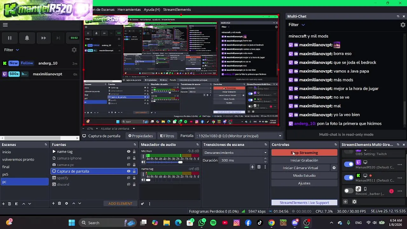Show the camara pc source

tap(128, 165)
